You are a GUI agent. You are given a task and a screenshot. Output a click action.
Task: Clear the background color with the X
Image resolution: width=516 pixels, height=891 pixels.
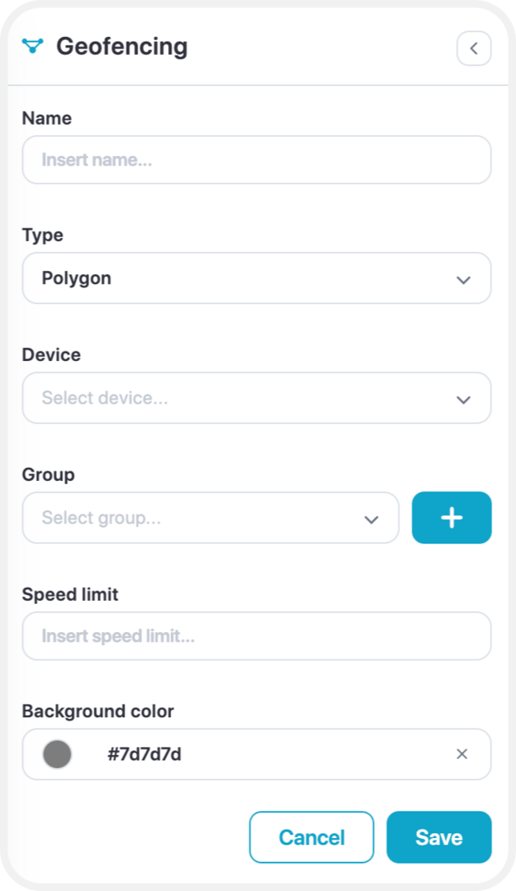[x=462, y=754]
